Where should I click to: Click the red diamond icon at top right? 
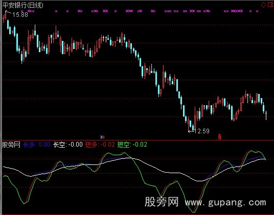(x=263, y=5)
